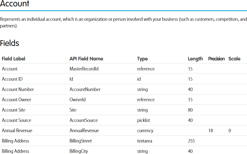The height and width of the screenshot is (154, 247).
Task: Click the Field Label column header
Action: pos(13,59)
